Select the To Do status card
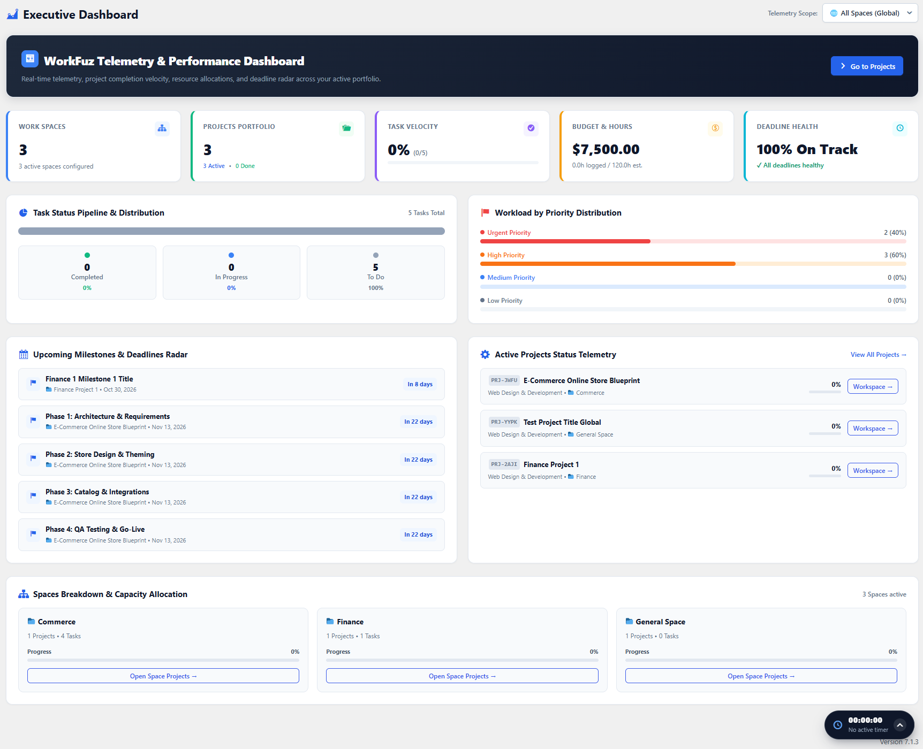 point(376,272)
